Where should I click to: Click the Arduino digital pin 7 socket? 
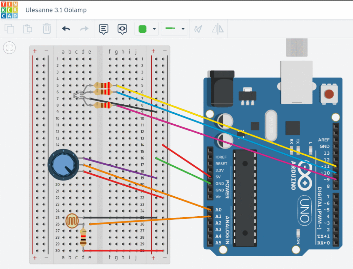[336, 197]
